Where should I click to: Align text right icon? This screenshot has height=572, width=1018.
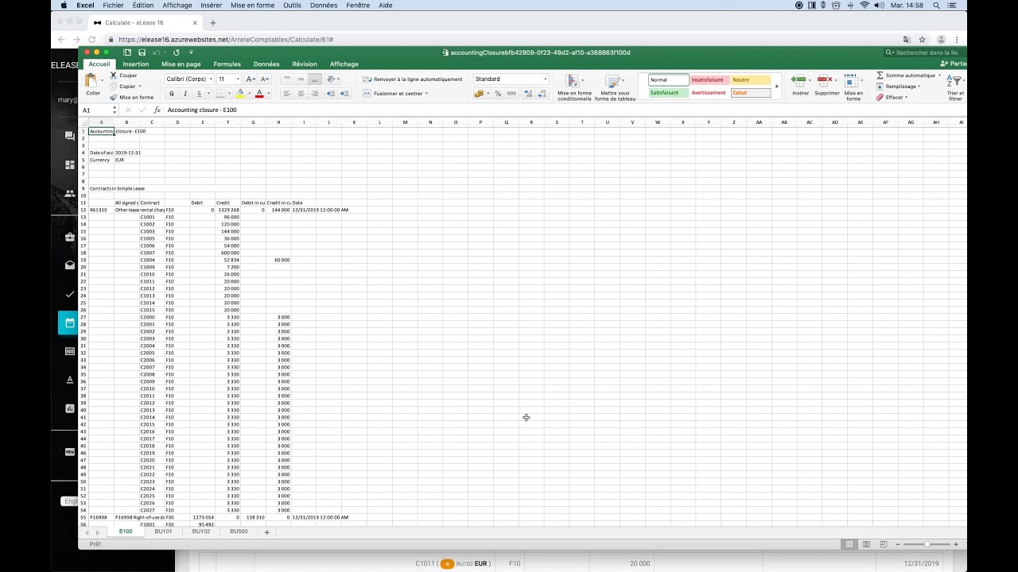point(315,94)
